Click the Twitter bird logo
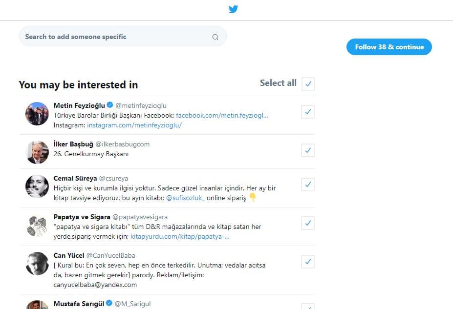Viewport: 453px width, 309px height. [233, 9]
